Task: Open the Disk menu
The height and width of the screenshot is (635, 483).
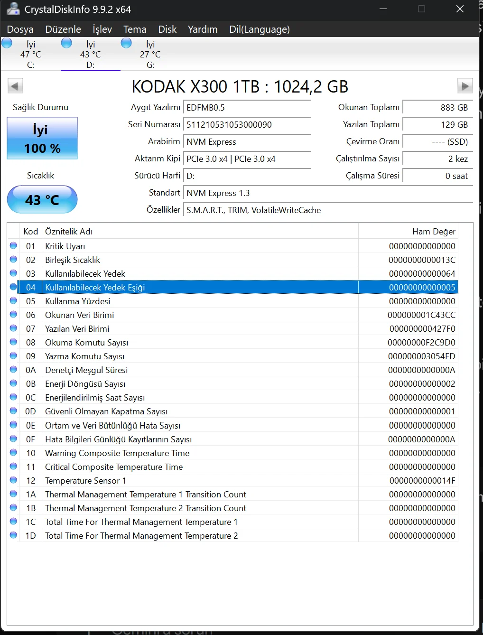Action: (x=167, y=29)
